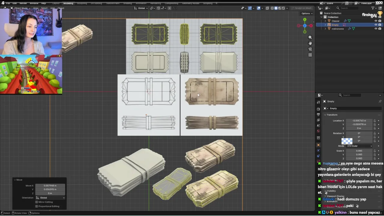Enable Mirror Editing checkbox in Move panel
Viewport: 384px width, 216px height.
[37, 202]
